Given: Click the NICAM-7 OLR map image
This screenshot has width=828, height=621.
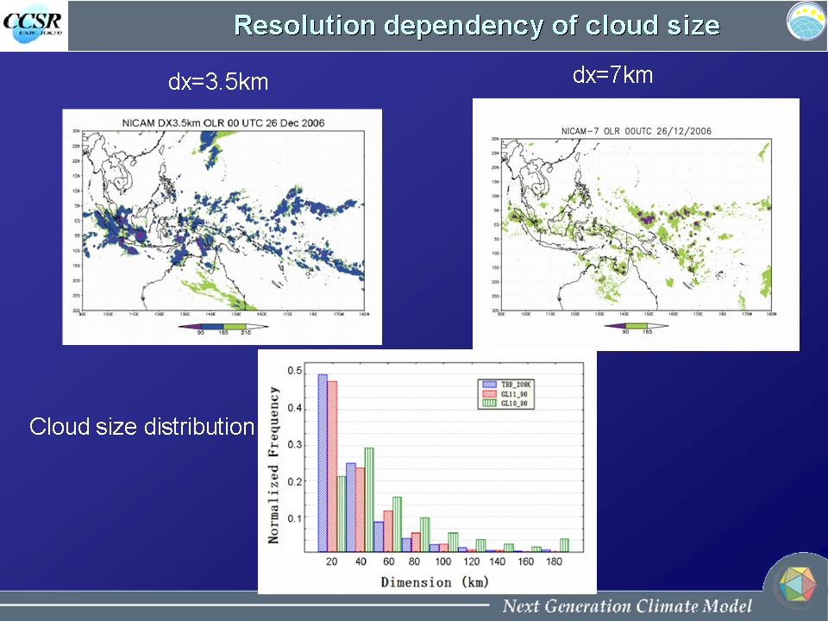Looking at the screenshot, I should click(636, 223).
